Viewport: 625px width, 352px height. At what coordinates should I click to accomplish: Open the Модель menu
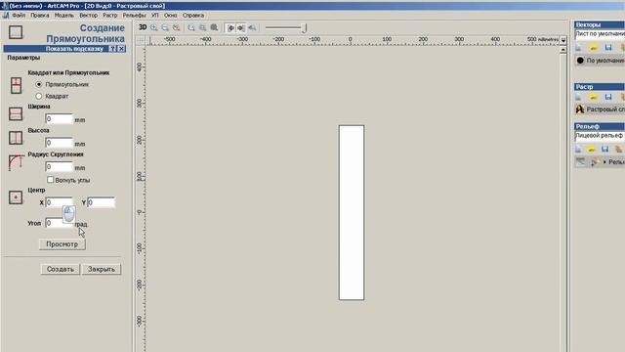tap(64, 16)
